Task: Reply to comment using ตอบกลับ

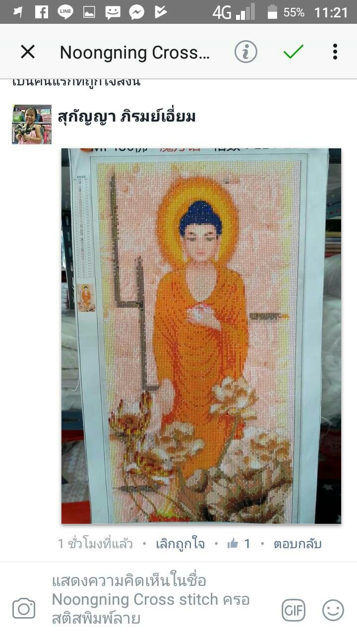Action: (x=297, y=544)
